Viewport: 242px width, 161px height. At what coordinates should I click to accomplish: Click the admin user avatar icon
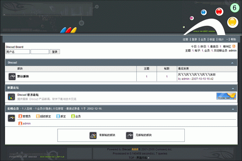pyautogui.click(x=20, y=124)
